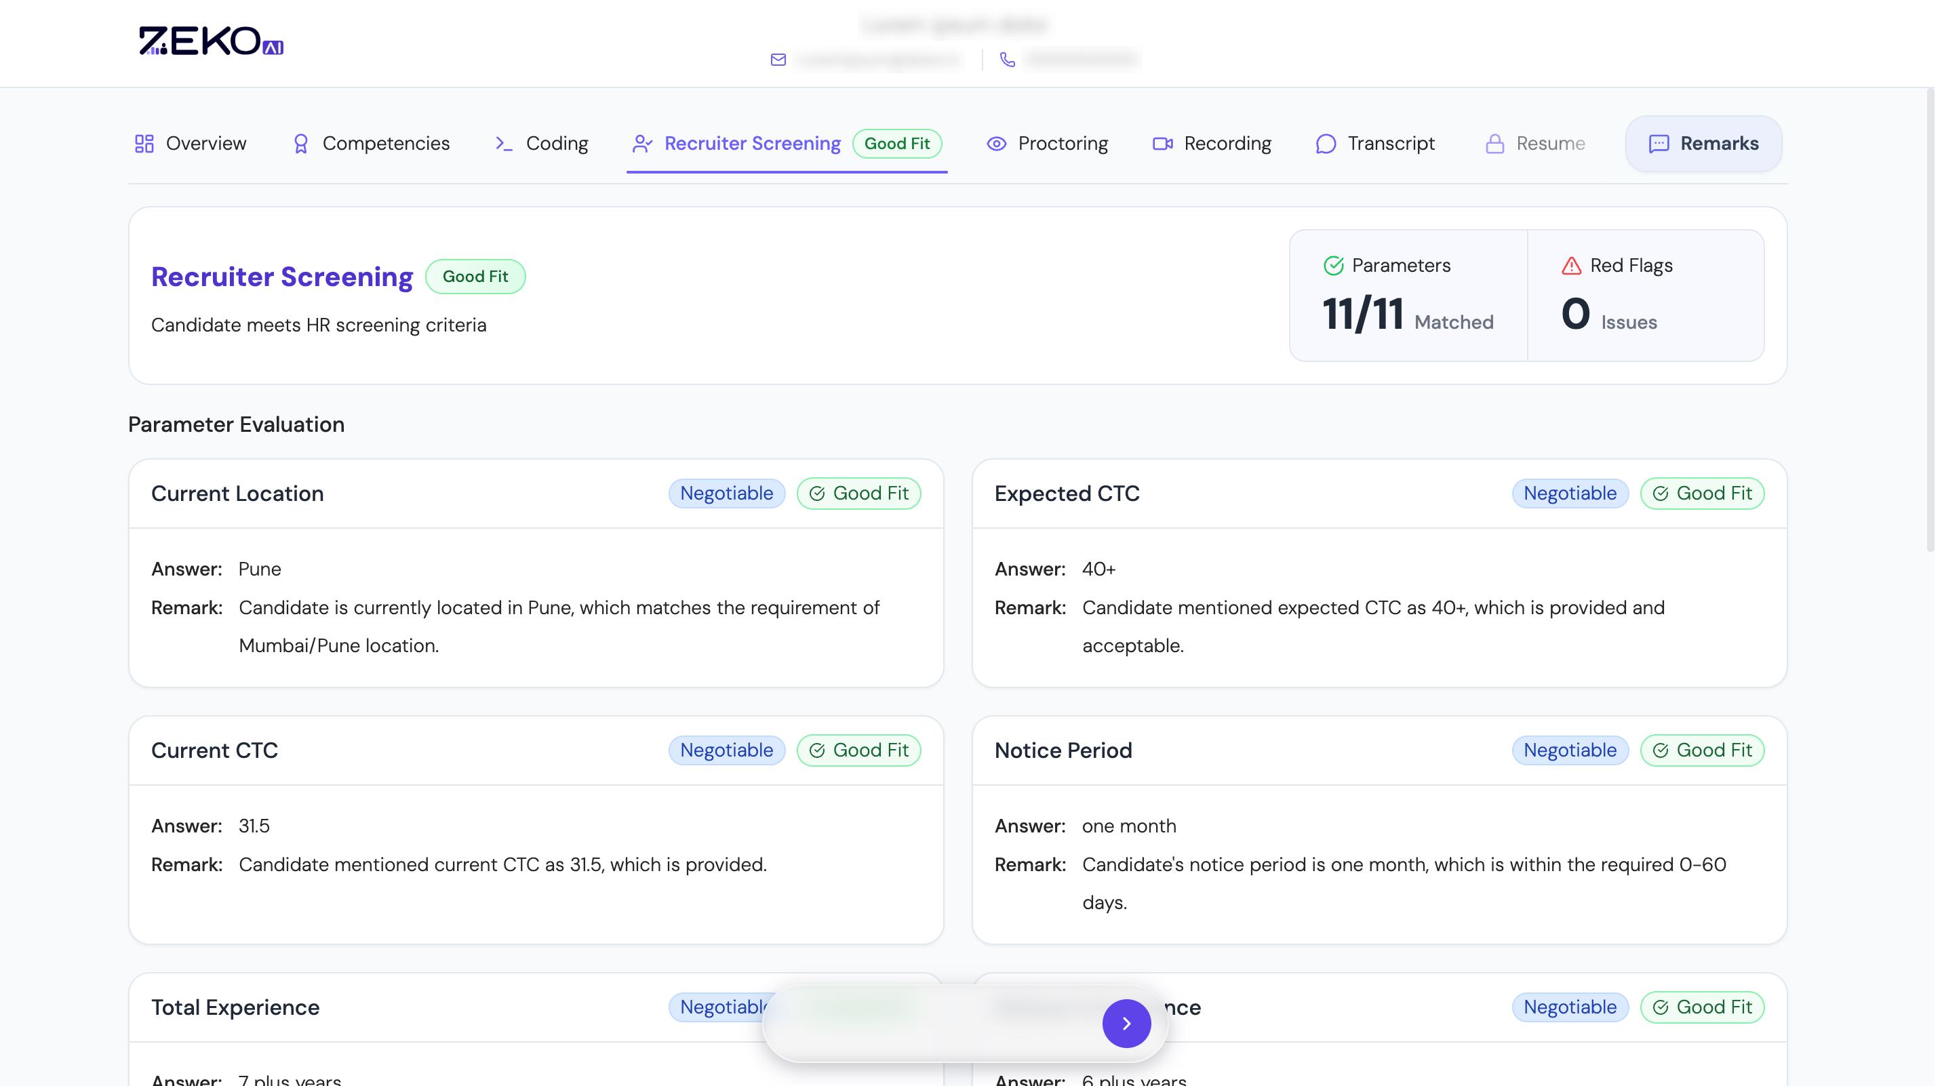
Task: Click the Competencies badge icon
Action: tap(301, 143)
